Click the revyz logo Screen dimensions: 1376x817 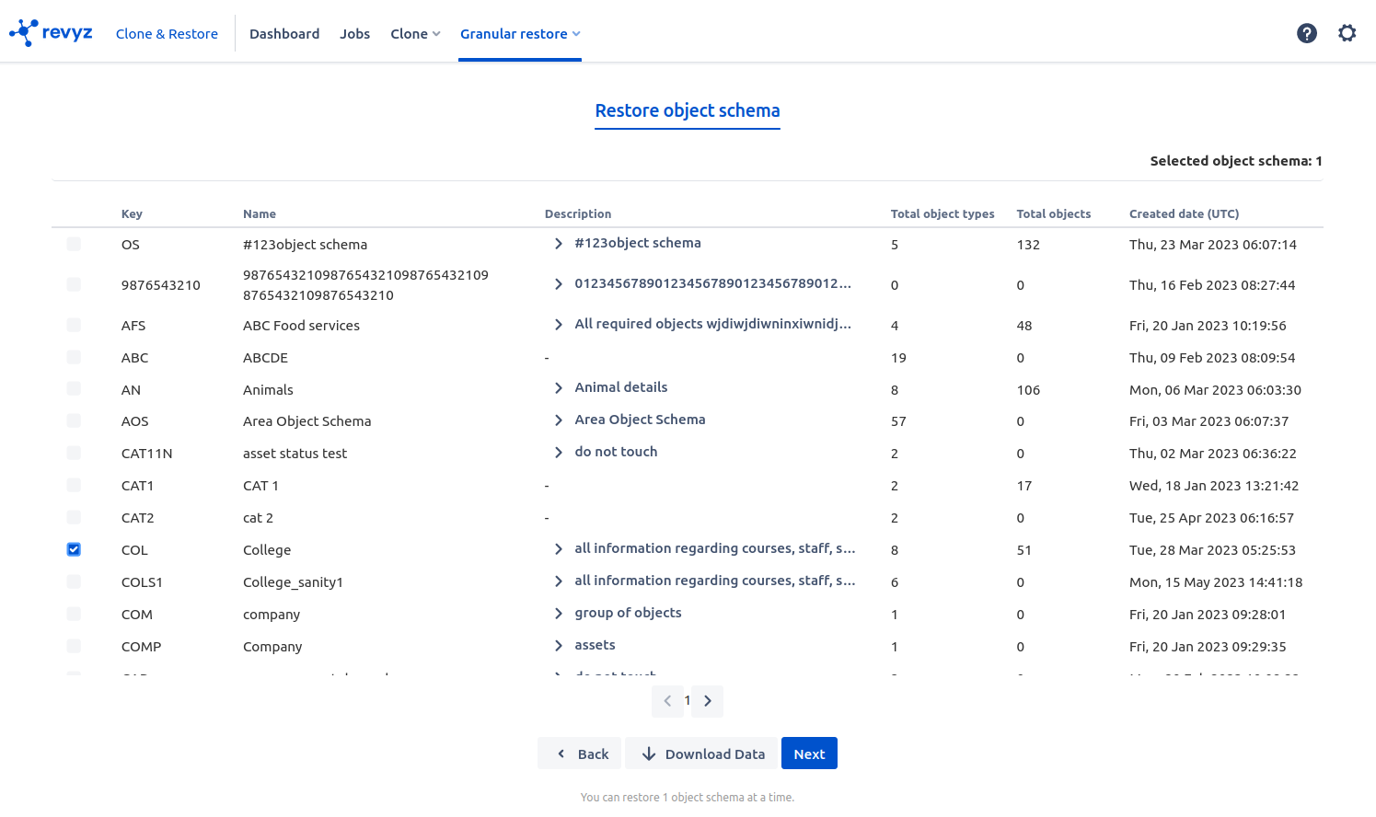tap(51, 33)
